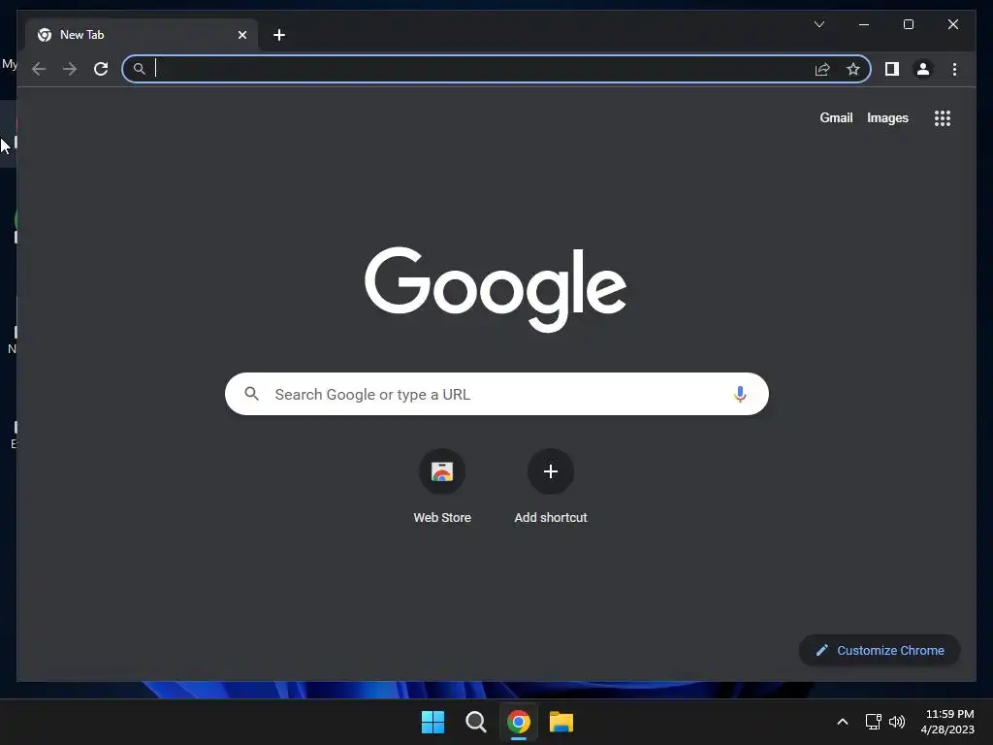Share this page icon in address bar
Screen dimensions: 993x745
pos(822,69)
